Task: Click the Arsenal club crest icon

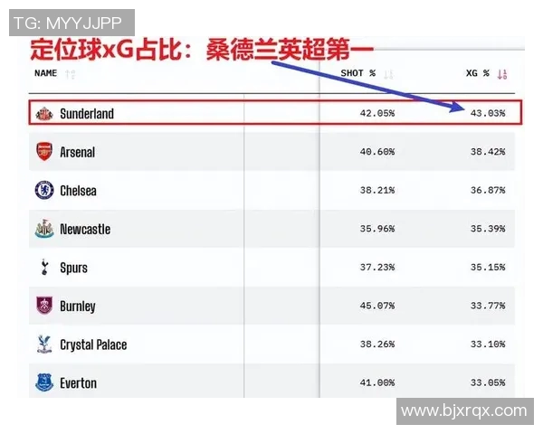Action: click(43, 152)
